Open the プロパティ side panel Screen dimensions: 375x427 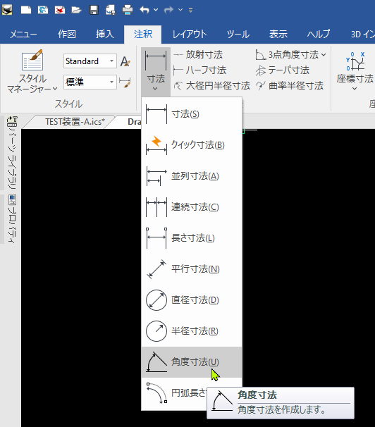point(12,218)
